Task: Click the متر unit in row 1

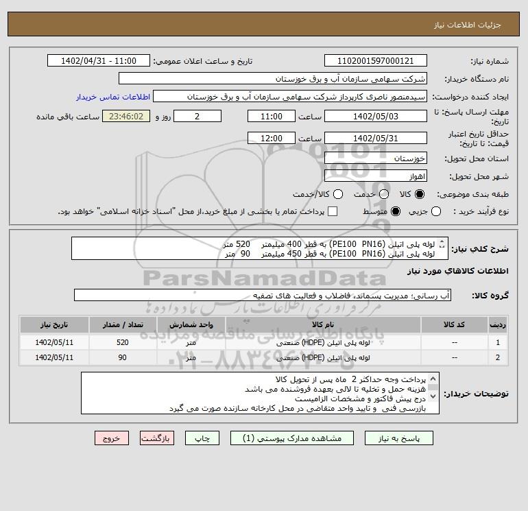Action: [191, 342]
